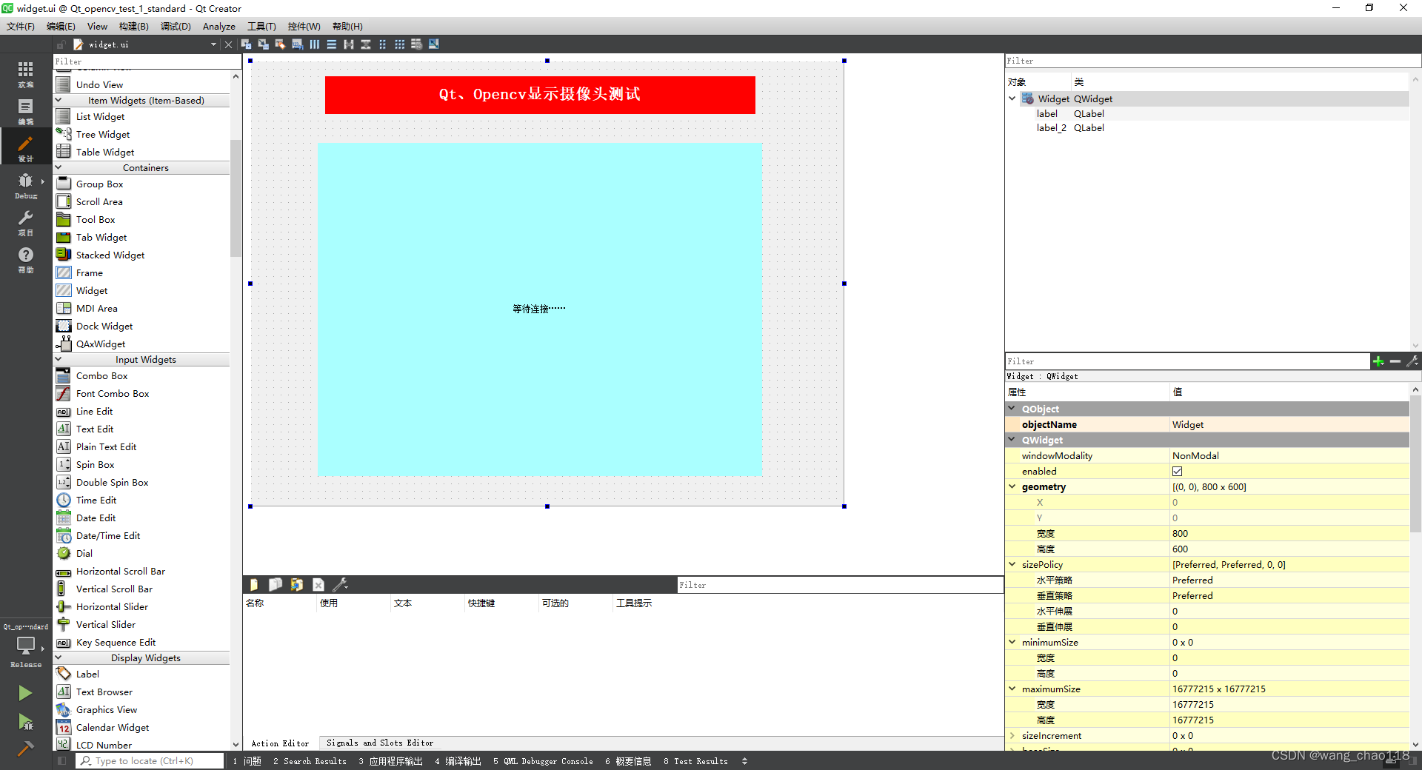1422x770 pixels.
Task: Switch to Signals and Slots Editor tab
Action: tap(380, 743)
